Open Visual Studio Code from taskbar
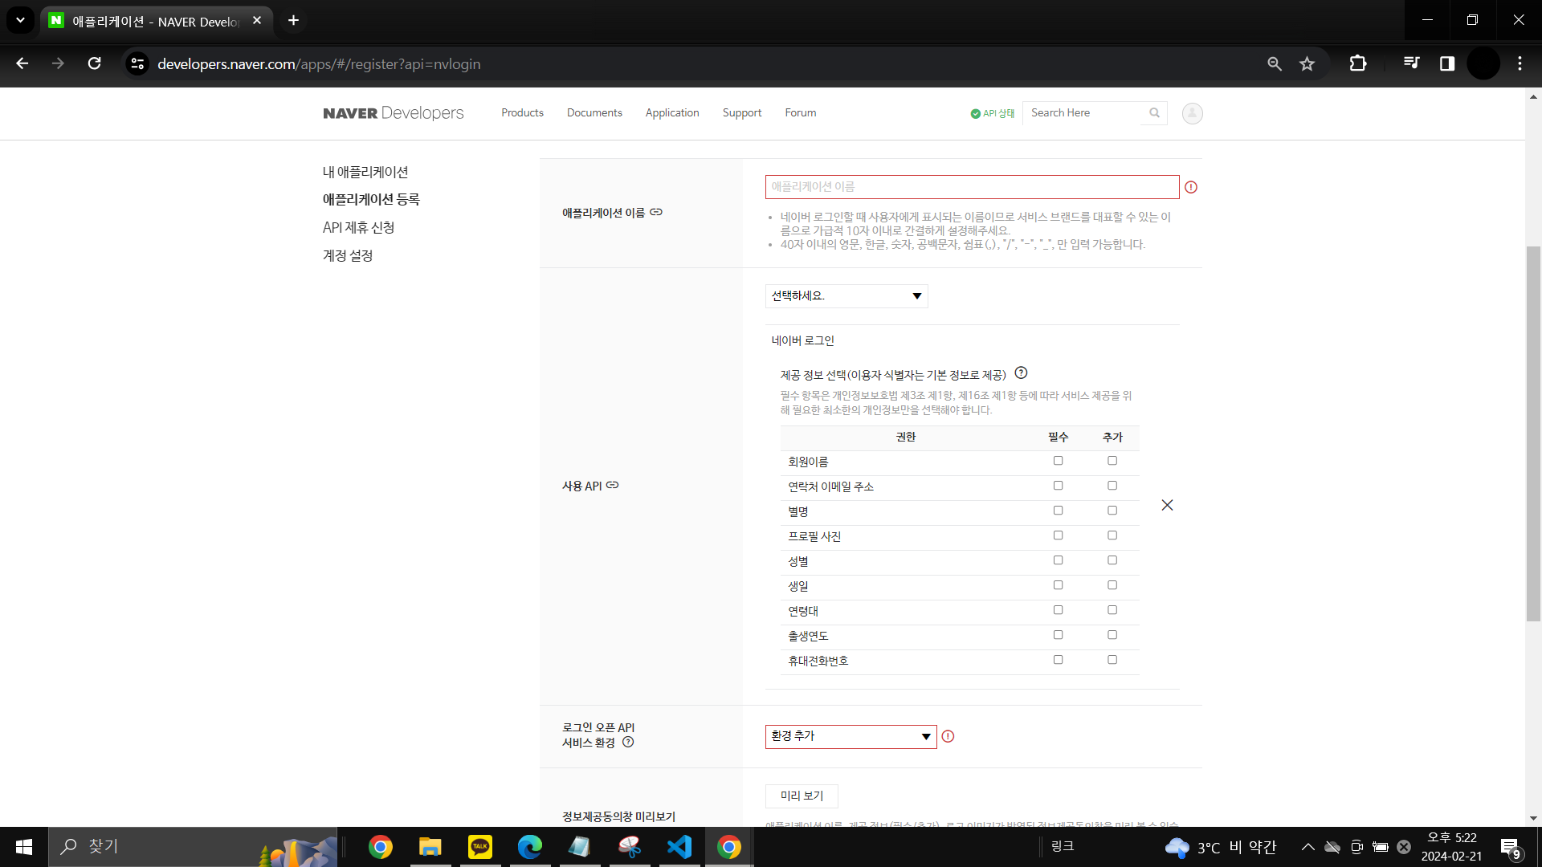Screen dimensions: 1542x867 [x=679, y=847]
